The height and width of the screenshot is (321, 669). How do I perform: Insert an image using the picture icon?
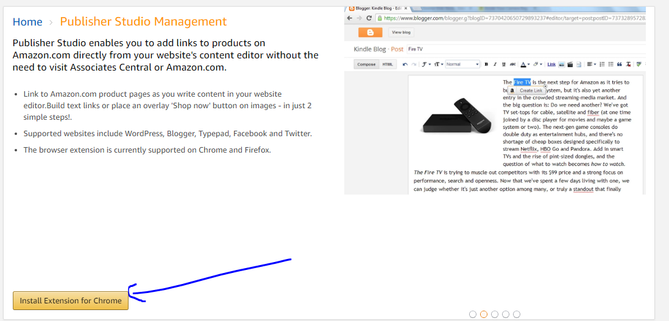[562, 64]
